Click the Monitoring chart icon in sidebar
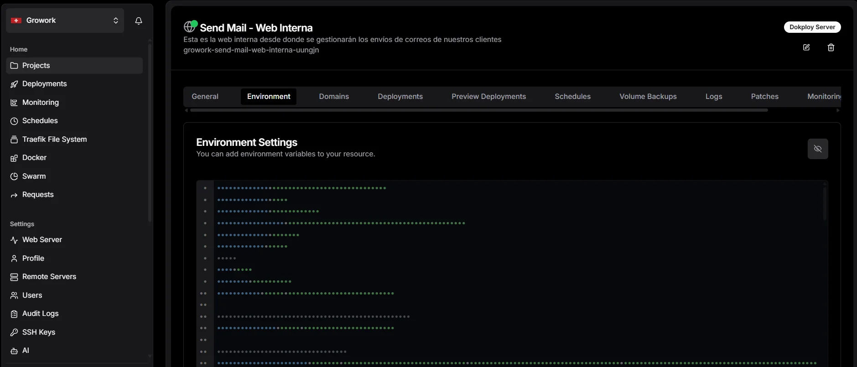 pyautogui.click(x=14, y=103)
